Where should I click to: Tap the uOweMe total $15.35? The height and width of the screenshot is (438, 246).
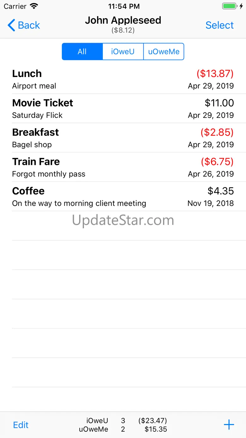click(156, 429)
